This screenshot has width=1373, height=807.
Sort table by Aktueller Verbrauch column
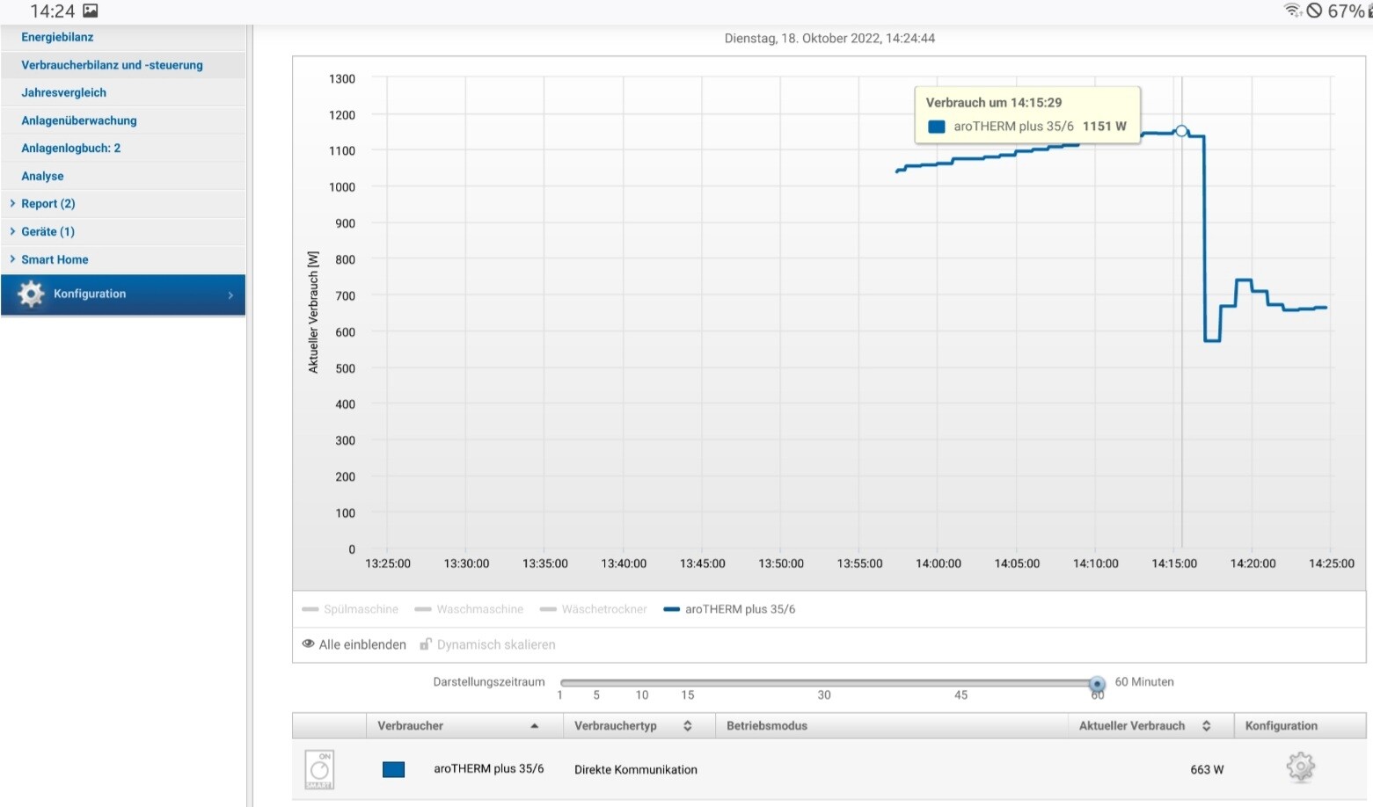pos(1206,726)
